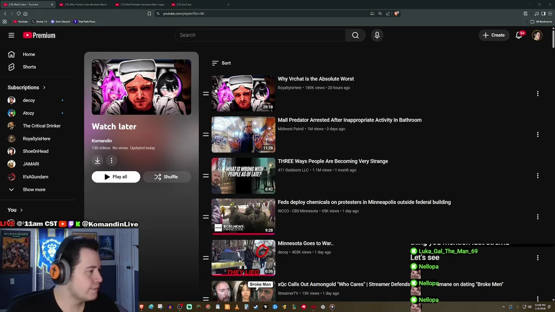The height and width of the screenshot is (312, 555).
Task: Click the browser home button
Action: click(x=26, y=13)
